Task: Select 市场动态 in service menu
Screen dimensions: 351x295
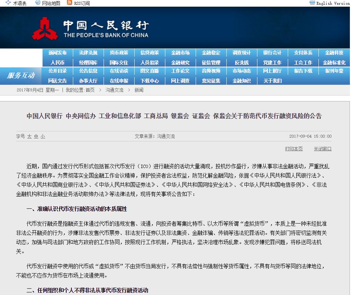Action: point(242,71)
